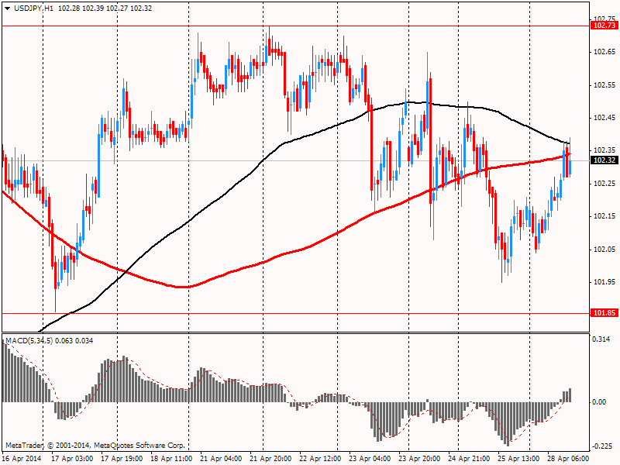The width and height of the screenshot is (620, 465).
Task: Select the red 101.85 price level tag
Action: pos(604,313)
